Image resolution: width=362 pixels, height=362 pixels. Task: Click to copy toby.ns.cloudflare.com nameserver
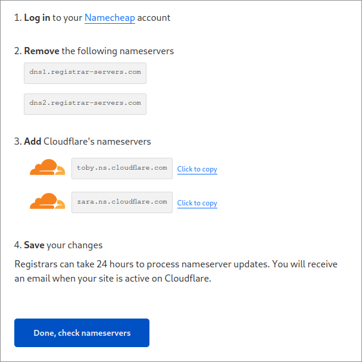tap(197, 169)
